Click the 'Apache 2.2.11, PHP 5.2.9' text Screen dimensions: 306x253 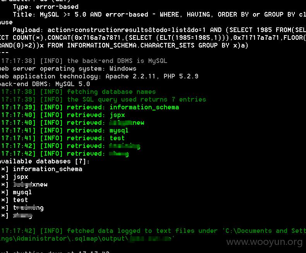[152, 76]
